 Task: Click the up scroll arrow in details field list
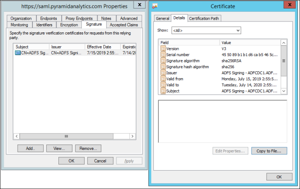coord(284,43)
